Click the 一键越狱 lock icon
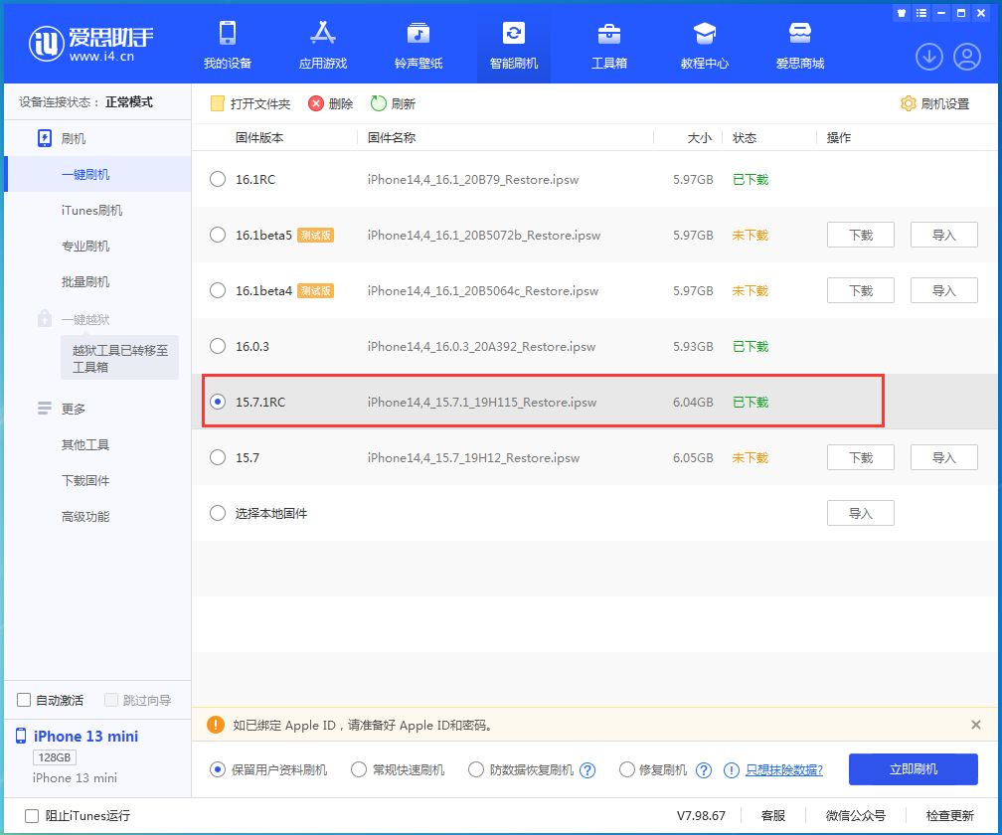 pyautogui.click(x=44, y=318)
